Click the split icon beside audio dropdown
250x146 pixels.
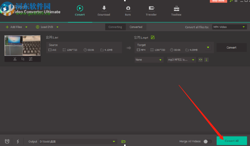coord(200,60)
